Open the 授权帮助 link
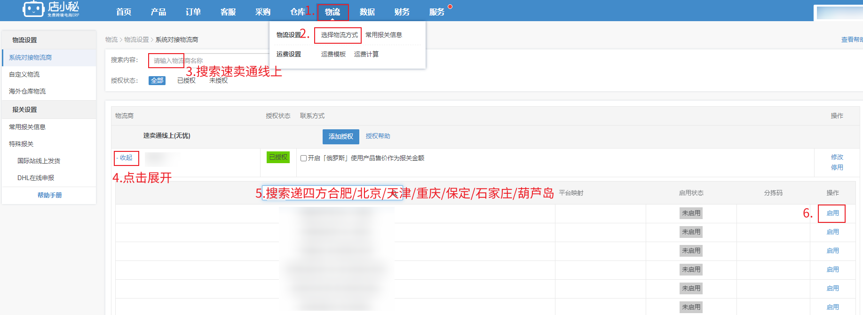 [x=378, y=136]
